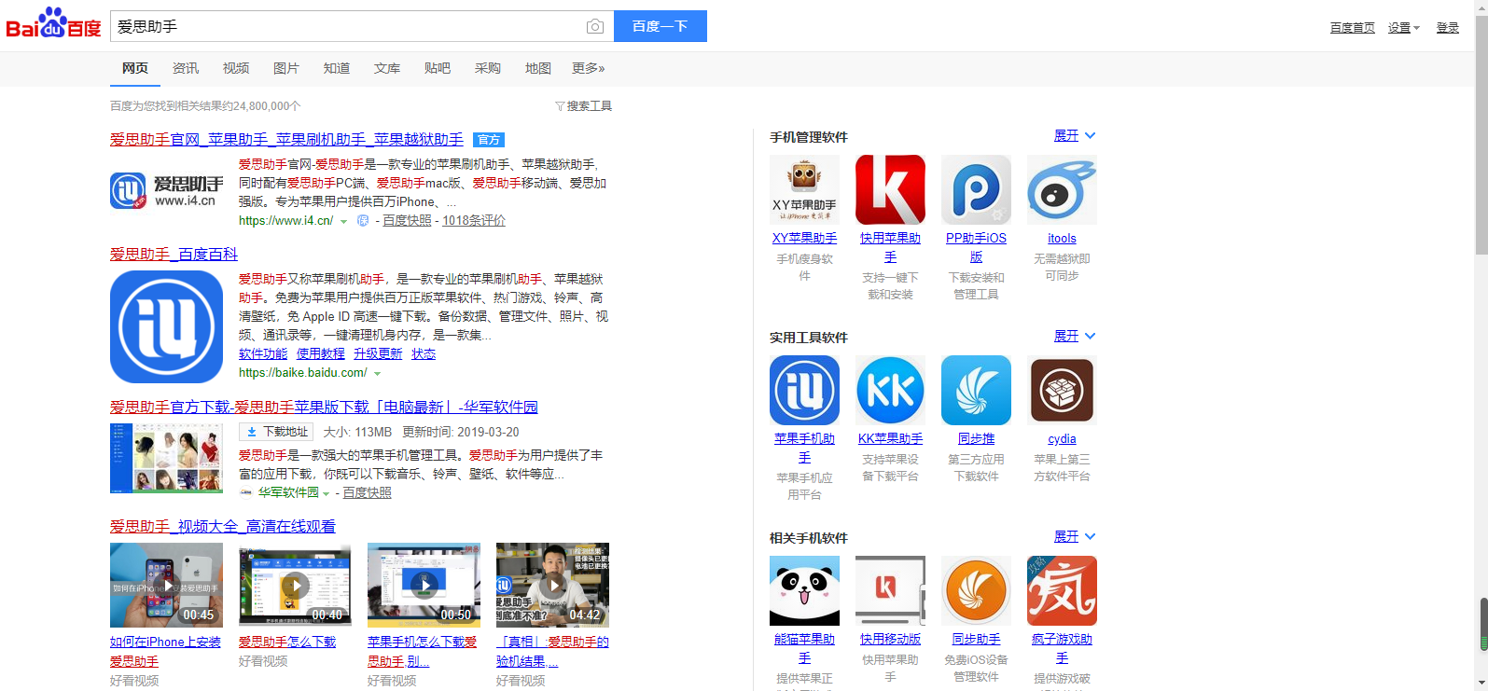Viewport: 1488px width, 691px height.
Task: Open 快用移动版 icon
Action: [x=890, y=590]
